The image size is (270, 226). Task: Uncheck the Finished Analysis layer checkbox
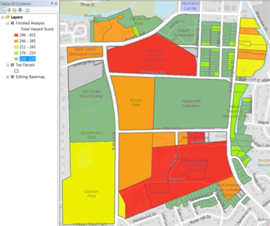12,23
